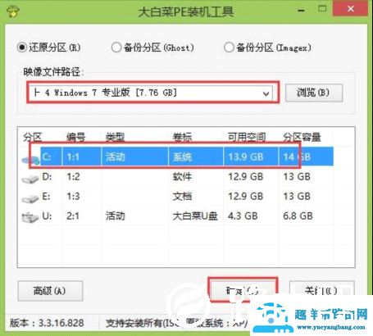Click the 浏览(B) browse button
This screenshot has height=336, width=373.
pos(314,93)
